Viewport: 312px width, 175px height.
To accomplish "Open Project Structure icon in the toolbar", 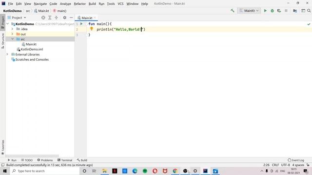I will click(x=295, y=11).
